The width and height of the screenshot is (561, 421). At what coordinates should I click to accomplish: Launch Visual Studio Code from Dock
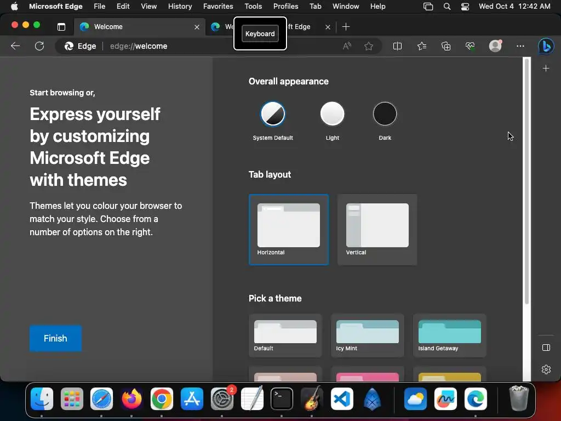pos(342,399)
